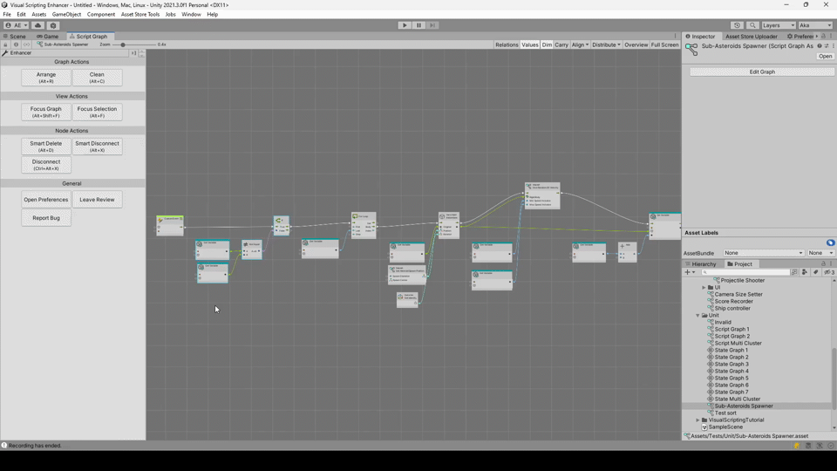Switch to the Scene tab
The image size is (837, 471).
[x=15, y=37]
